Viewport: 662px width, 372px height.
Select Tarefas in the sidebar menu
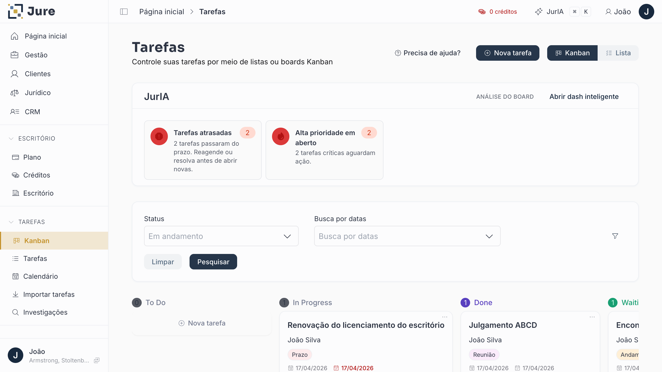(x=54, y=258)
